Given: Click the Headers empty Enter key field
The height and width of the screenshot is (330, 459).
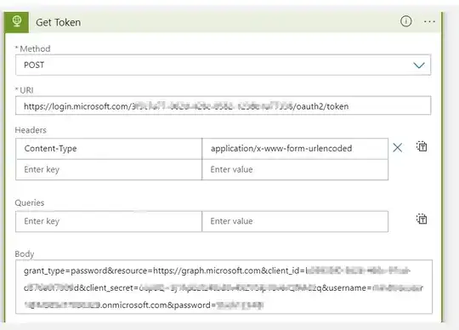Looking at the screenshot, I should point(109,169).
